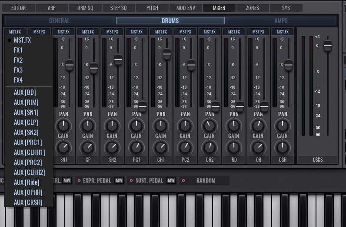Select the ZONES tab
This screenshot has width=346, height=227.
click(x=253, y=8)
